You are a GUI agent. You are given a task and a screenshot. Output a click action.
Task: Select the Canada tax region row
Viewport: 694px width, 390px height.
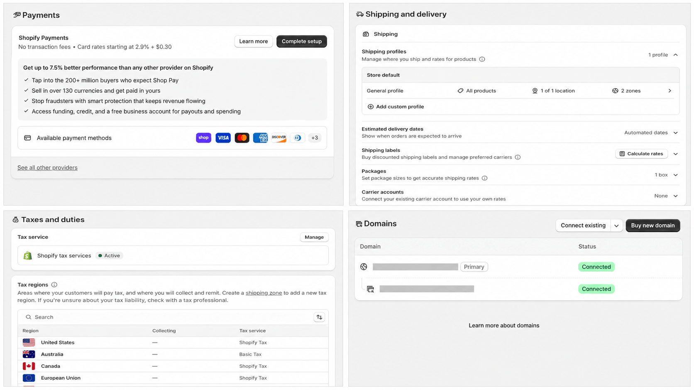[173, 366]
